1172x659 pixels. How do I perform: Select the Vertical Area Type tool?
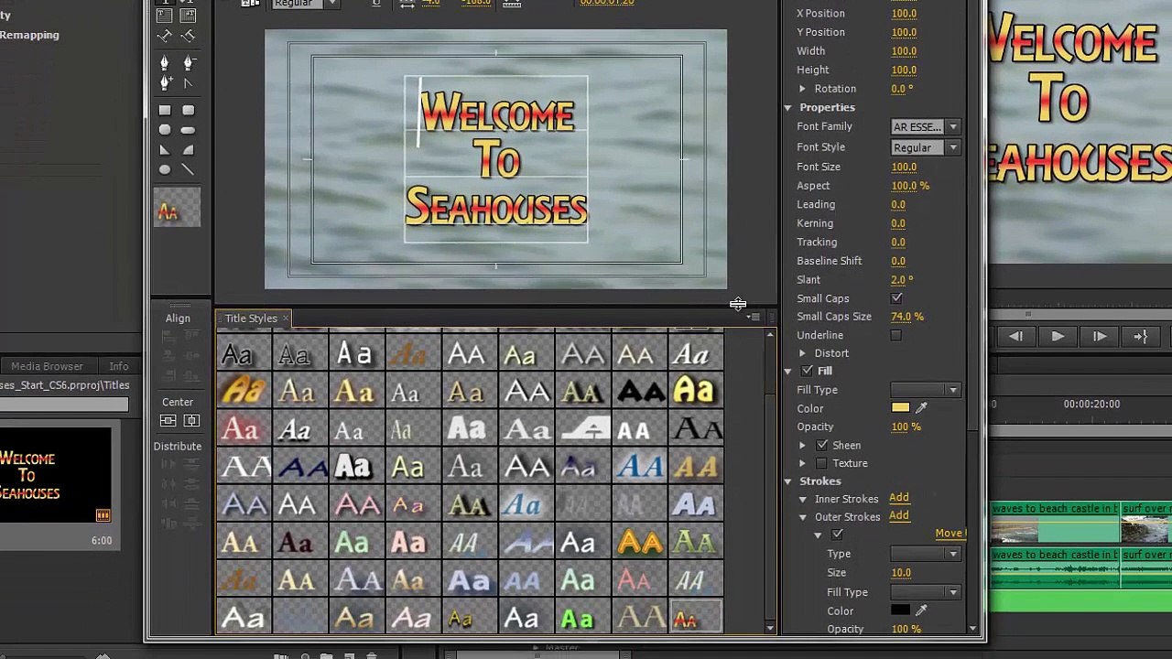point(188,15)
